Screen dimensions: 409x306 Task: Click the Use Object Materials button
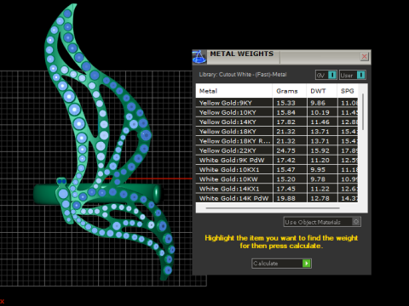322,222
